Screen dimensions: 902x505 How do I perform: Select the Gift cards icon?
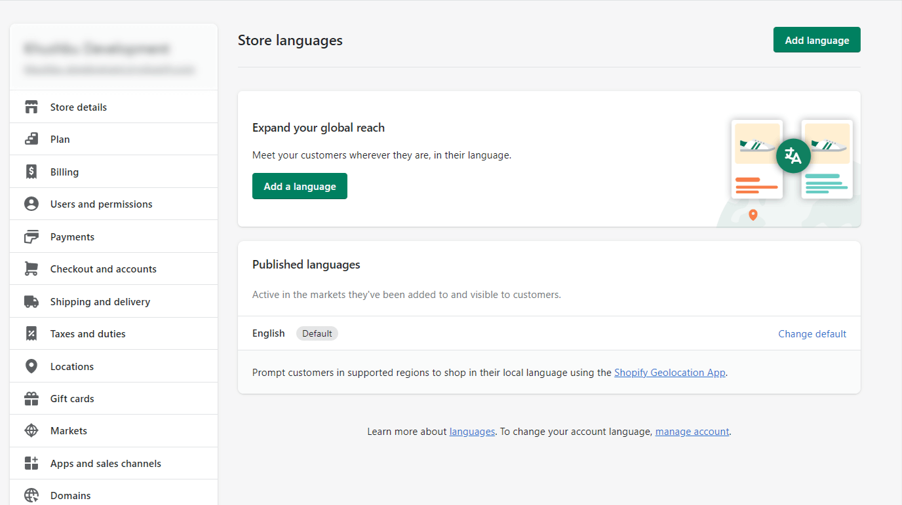coord(31,398)
